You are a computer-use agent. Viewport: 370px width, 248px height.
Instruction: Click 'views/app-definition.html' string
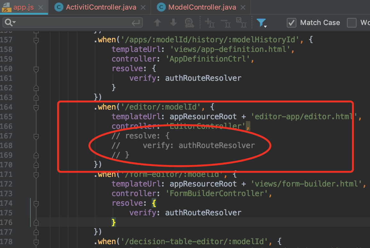coord(230,49)
